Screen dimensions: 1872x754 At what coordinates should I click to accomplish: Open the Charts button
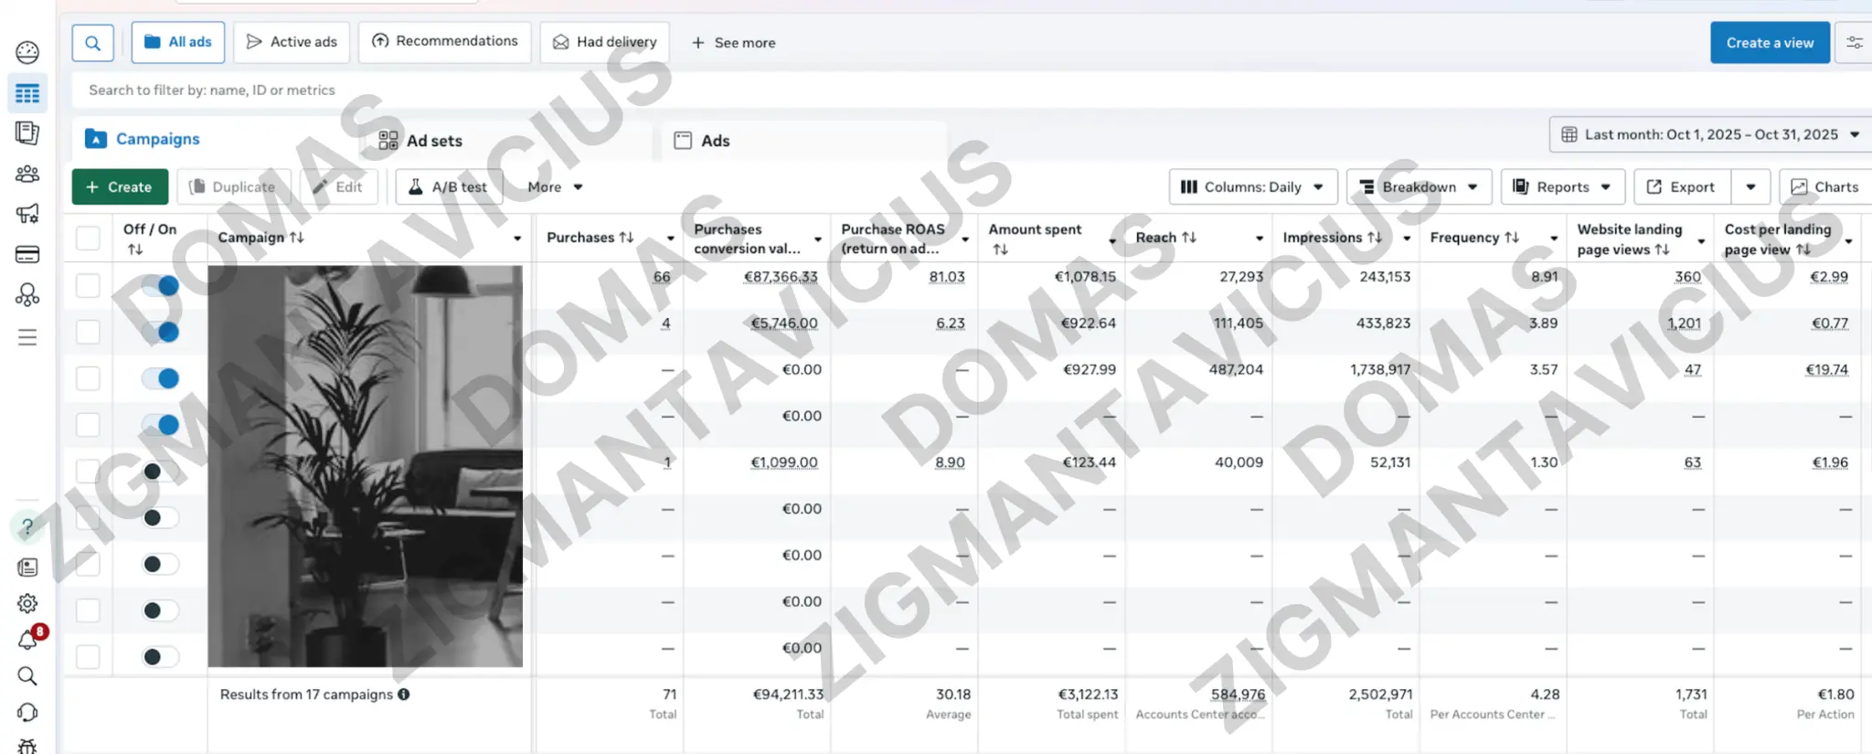click(1825, 186)
